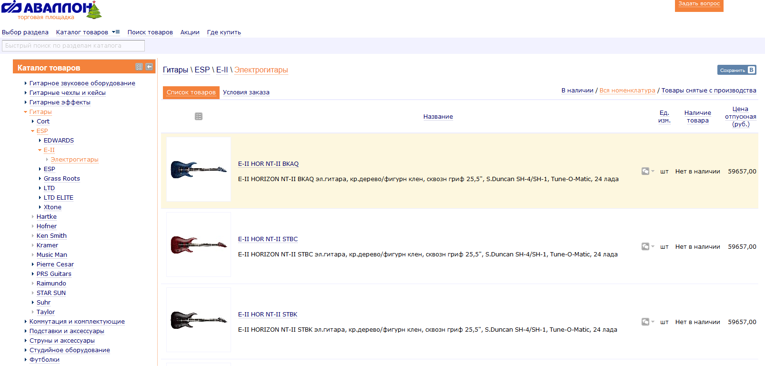Click the Задать вопрос button
The height and width of the screenshot is (366, 765).
pyautogui.click(x=699, y=5)
